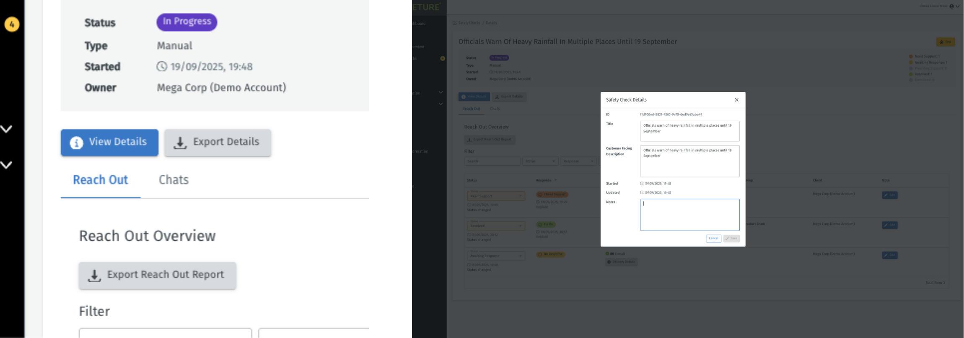This screenshot has height=338, width=964.
Task: Click the clock icon beside Updated in the dialog
Action: [642, 192]
